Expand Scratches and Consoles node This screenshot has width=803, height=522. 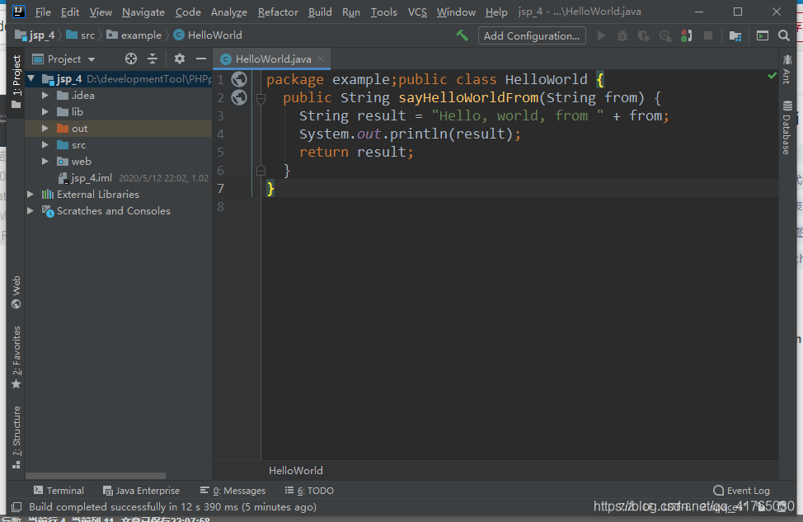click(31, 210)
